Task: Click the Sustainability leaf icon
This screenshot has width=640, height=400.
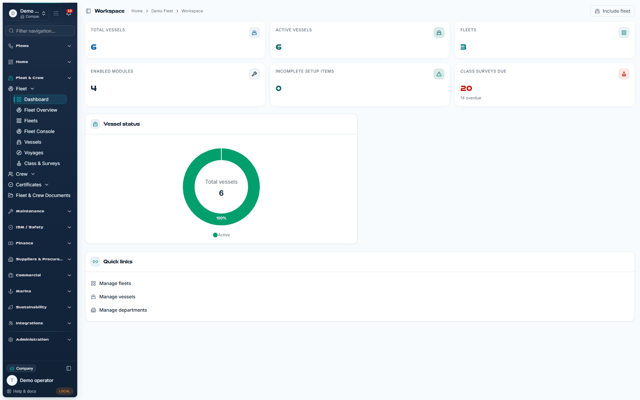Action: pyautogui.click(x=11, y=307)
